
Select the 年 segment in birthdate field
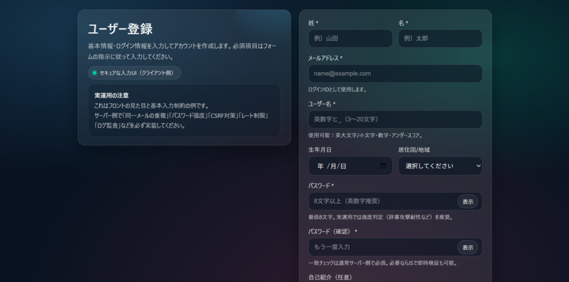(x=321, y=166)
